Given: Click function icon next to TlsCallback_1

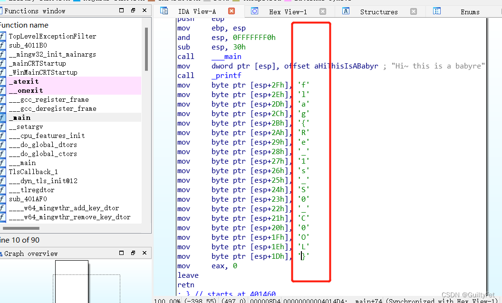Looking at the screenshot, I should pyautogui.click(x=3, y=172).
